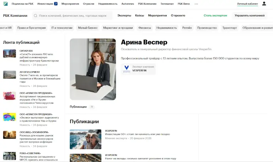273x162 pixels.
Task: Open Мероприятия in top bar
Action: tap(70, 4)
